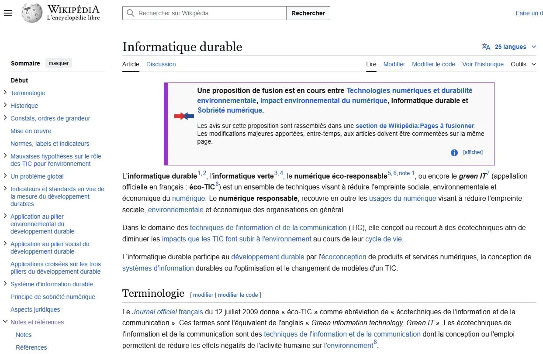Click the Wikipédia globe logo
Screen dimensions: 543x354
[32, 13]
